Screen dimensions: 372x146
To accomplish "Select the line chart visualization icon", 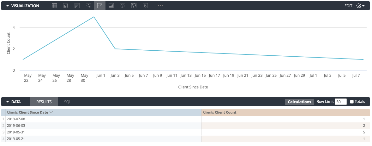I will coord(100,6).
